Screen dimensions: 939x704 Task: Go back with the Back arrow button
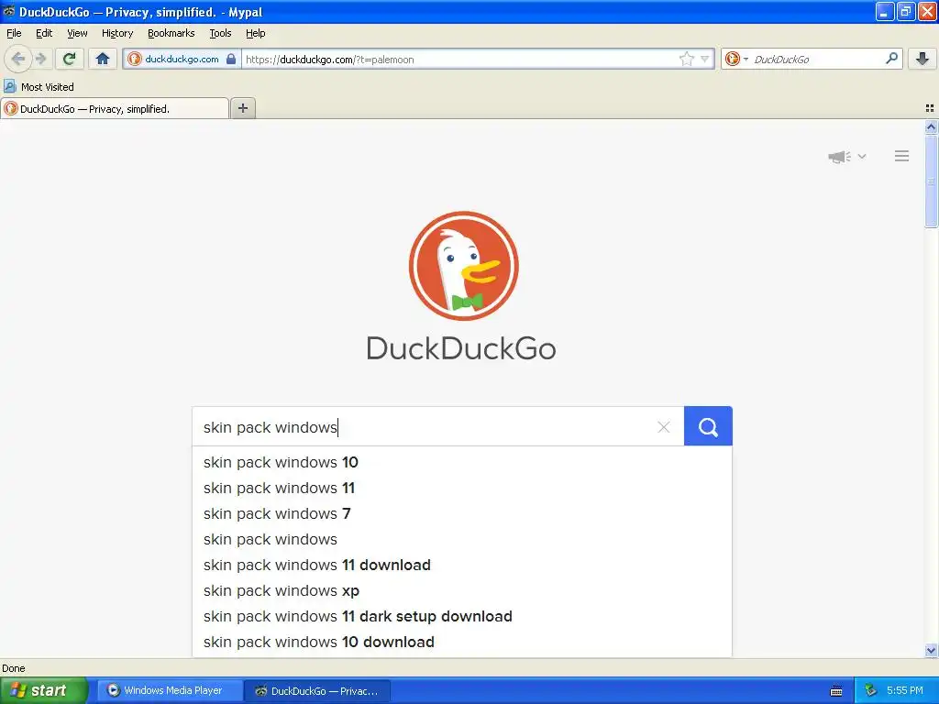pyautogui.click(x=18, y=59)
